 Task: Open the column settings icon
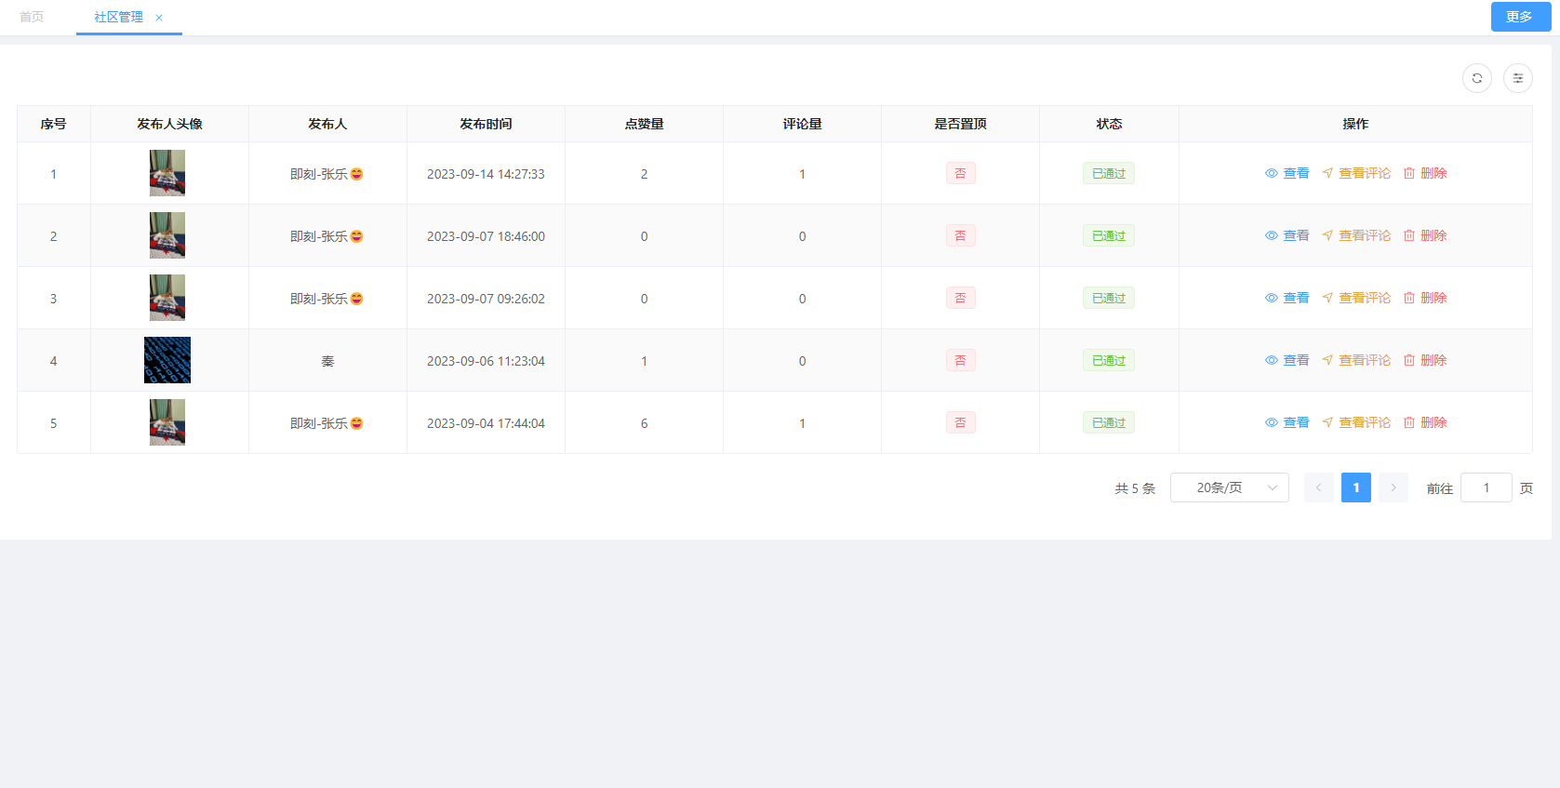tap(1517, 78)
